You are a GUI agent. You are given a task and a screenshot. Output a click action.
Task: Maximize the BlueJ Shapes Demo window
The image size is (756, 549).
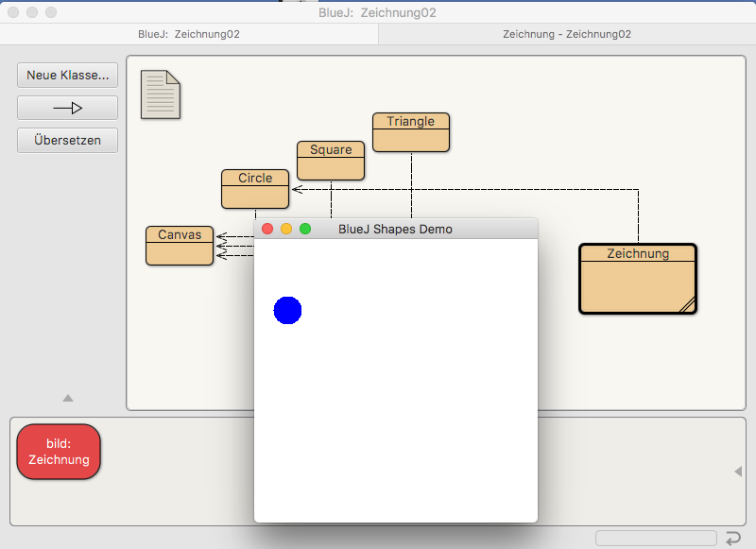305,229
